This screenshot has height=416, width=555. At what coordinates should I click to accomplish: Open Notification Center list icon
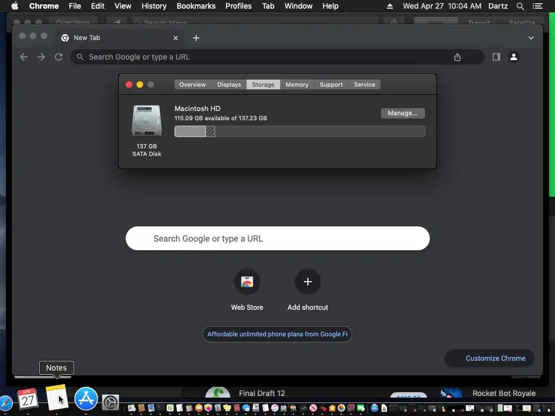pyautogui.click(x=538, y=6)
